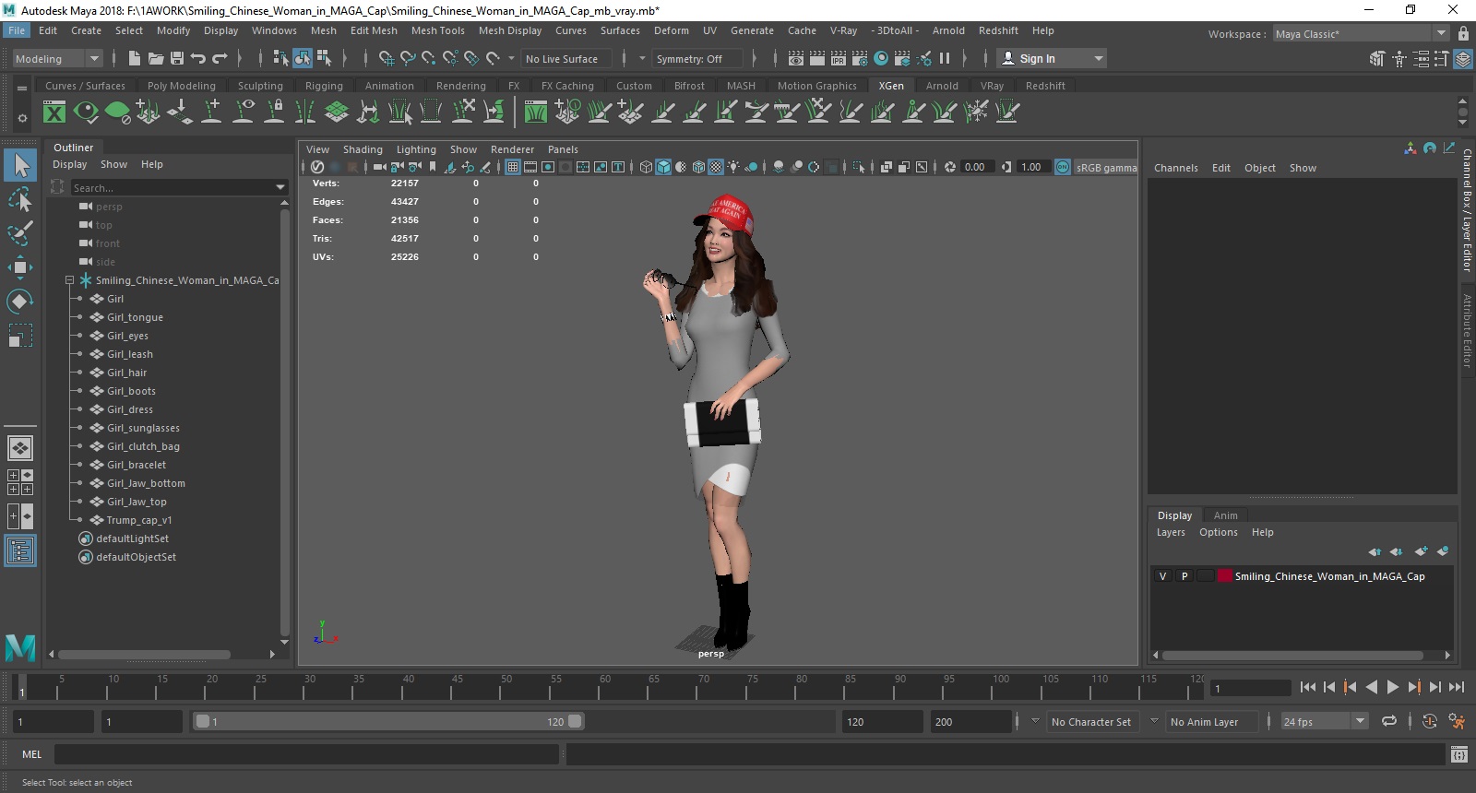The image size is (1476, 793).
Task: Open Outliner Display menu
Action: [x=69, y=164]
